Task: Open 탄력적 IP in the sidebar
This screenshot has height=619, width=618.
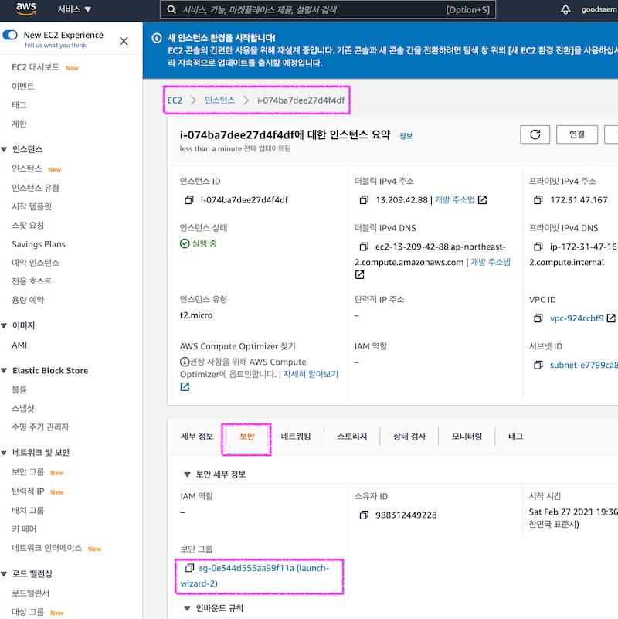Action: (x=28, y=491)
